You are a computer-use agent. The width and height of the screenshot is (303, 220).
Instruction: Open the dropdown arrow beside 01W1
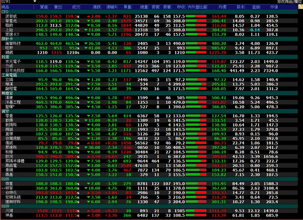point(35,1)
